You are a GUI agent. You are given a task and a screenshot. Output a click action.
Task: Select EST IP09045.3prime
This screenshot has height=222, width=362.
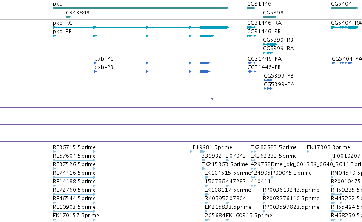pyautogui.click(x=272, y=177)
